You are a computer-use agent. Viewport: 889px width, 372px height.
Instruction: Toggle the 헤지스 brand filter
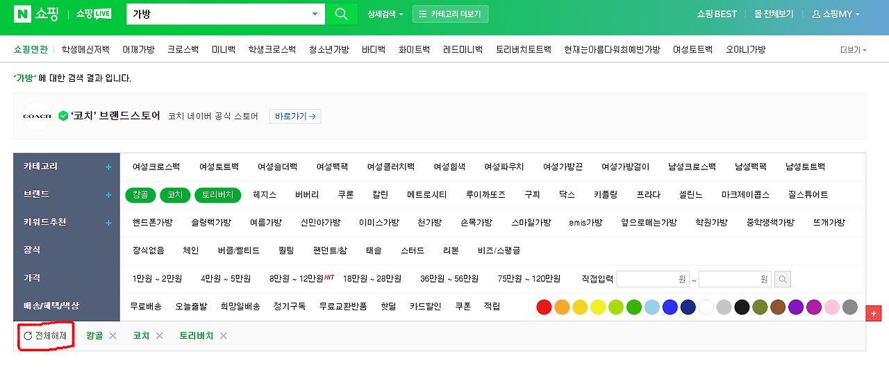(265, 195)
